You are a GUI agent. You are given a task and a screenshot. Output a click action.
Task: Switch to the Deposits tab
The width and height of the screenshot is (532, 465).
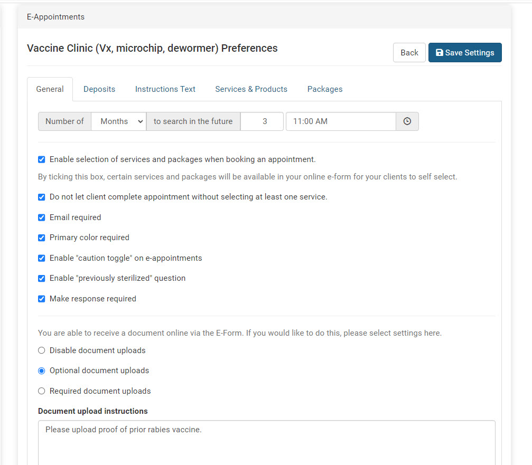click(99, 89)
